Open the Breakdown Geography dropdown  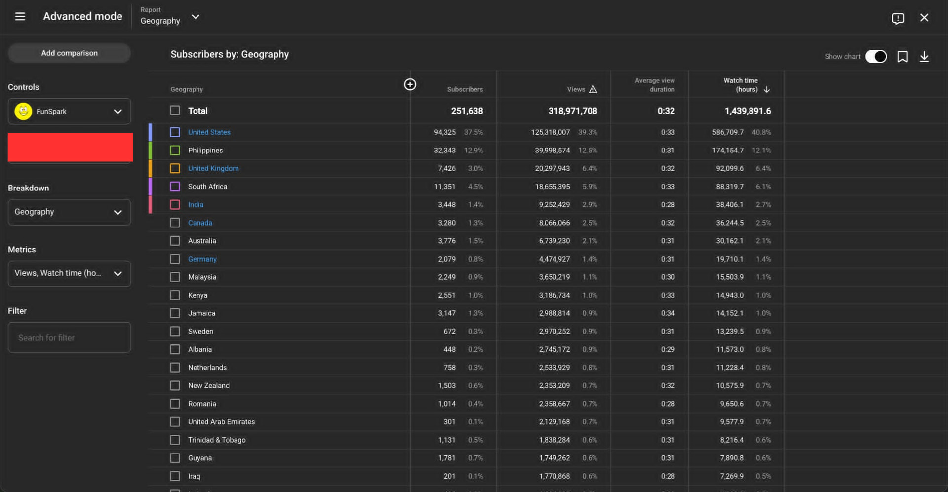pyautogui.click(x=69, y=212)
